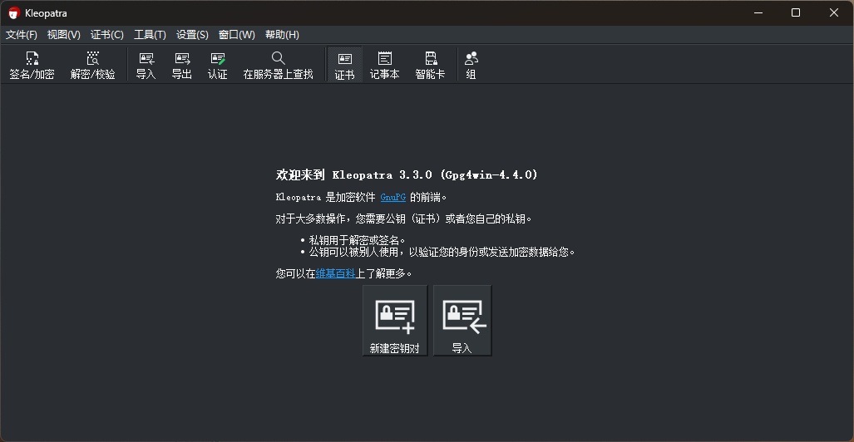
Task: Minimize the Kleopatra window
Action: (758, 12)
